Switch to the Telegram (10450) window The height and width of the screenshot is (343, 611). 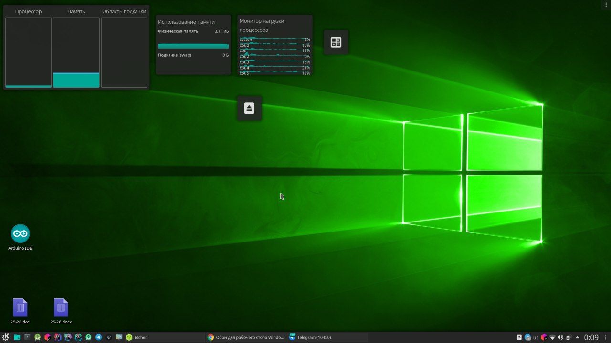coord(327,337)
